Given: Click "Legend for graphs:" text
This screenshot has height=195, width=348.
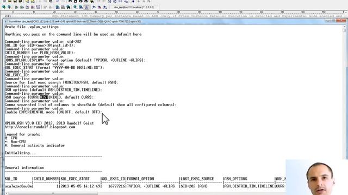Looking at the screenshot, I should coord(23,134).
